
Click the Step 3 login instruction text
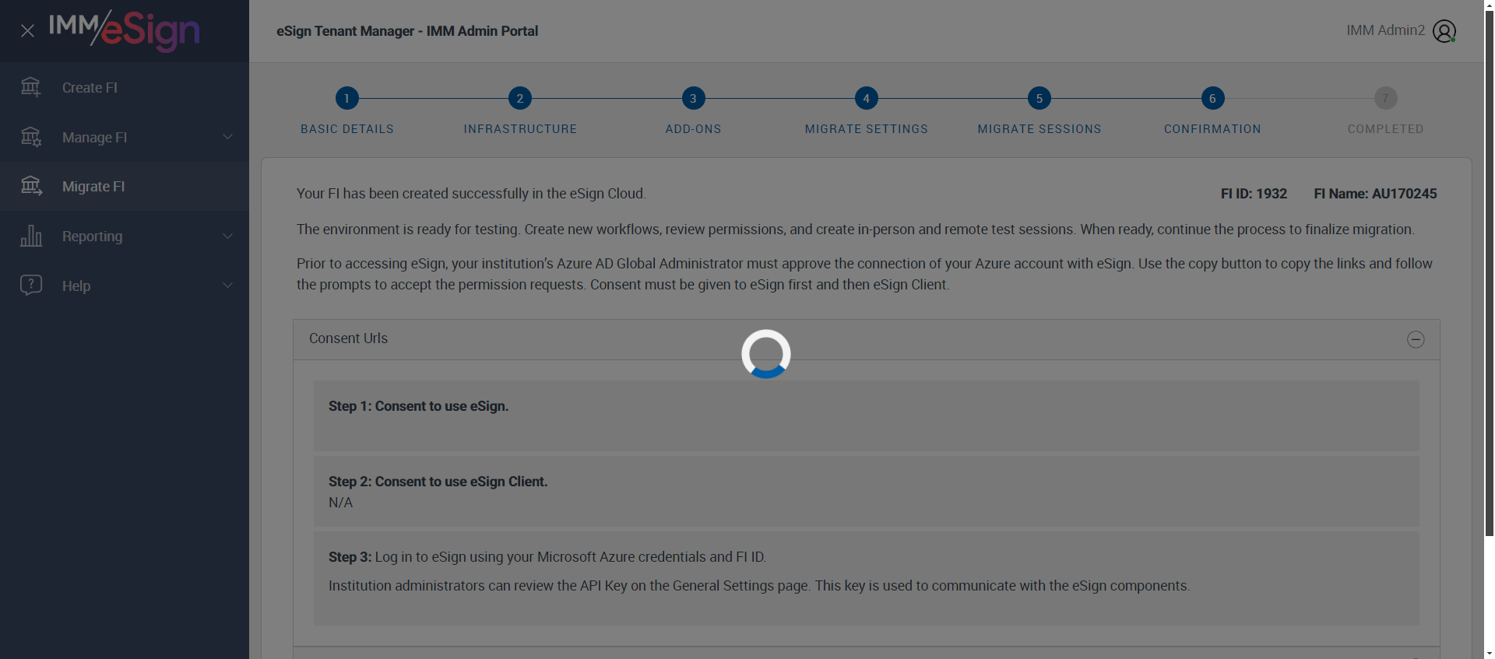pyautogui.click(x=547, y=557)
